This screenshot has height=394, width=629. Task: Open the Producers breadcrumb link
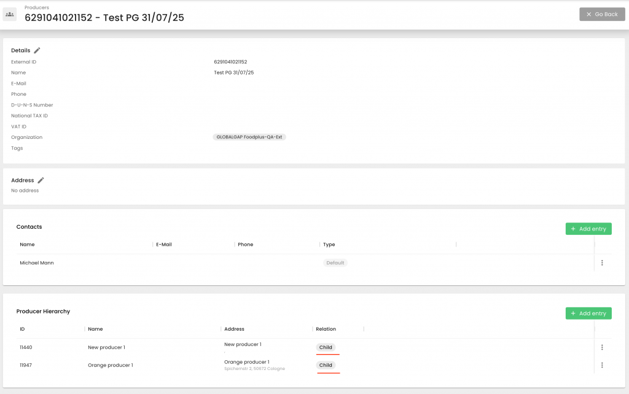(x=37, y=7)
